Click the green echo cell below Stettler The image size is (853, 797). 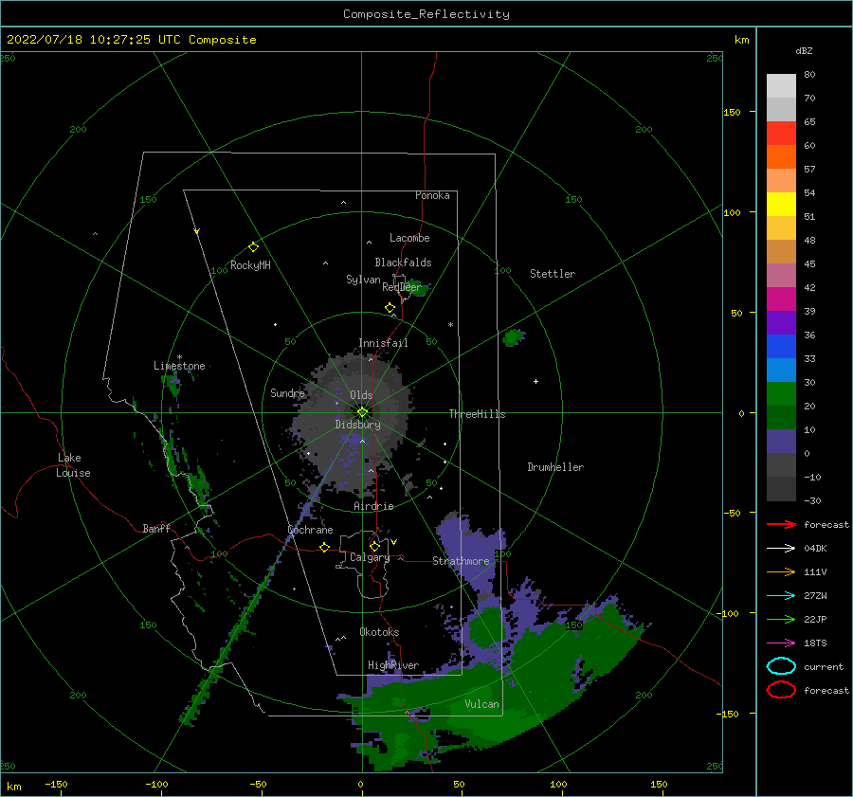tap(513, 337)
